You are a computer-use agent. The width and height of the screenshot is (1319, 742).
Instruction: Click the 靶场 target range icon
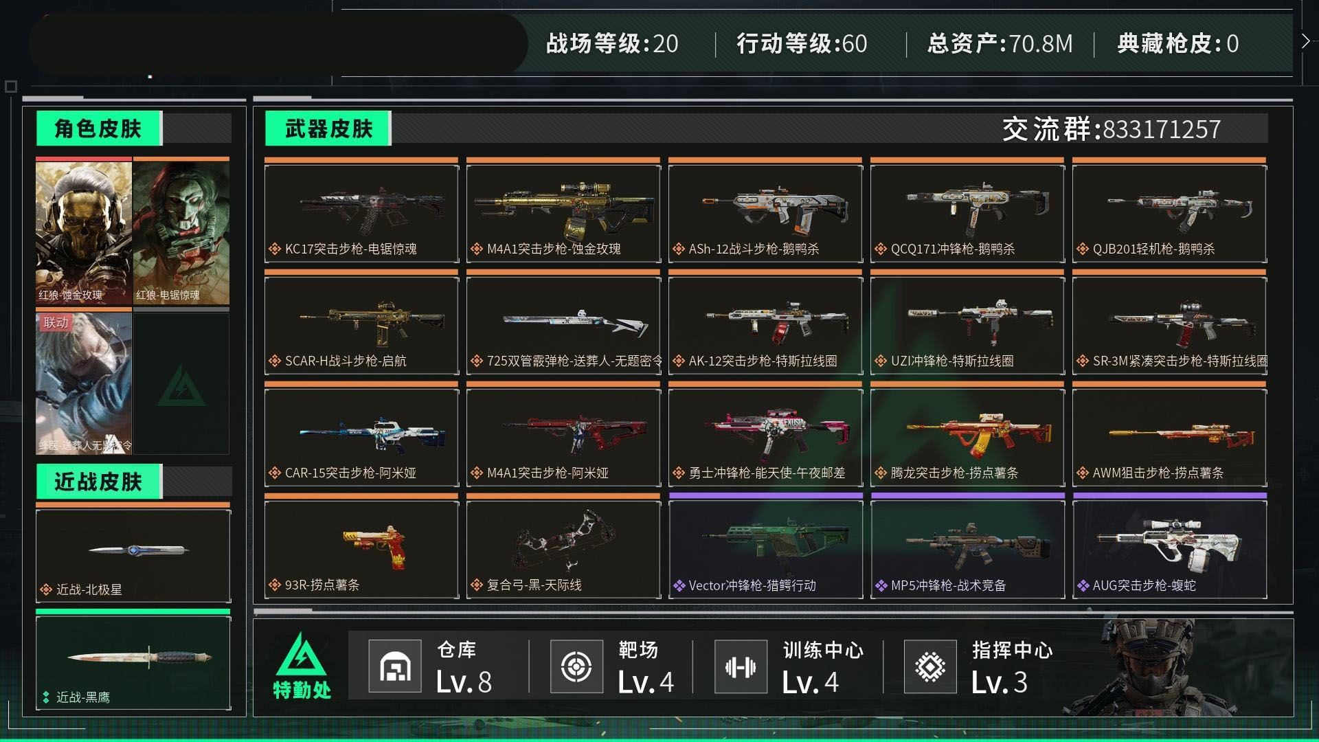(x=576, y=666)
